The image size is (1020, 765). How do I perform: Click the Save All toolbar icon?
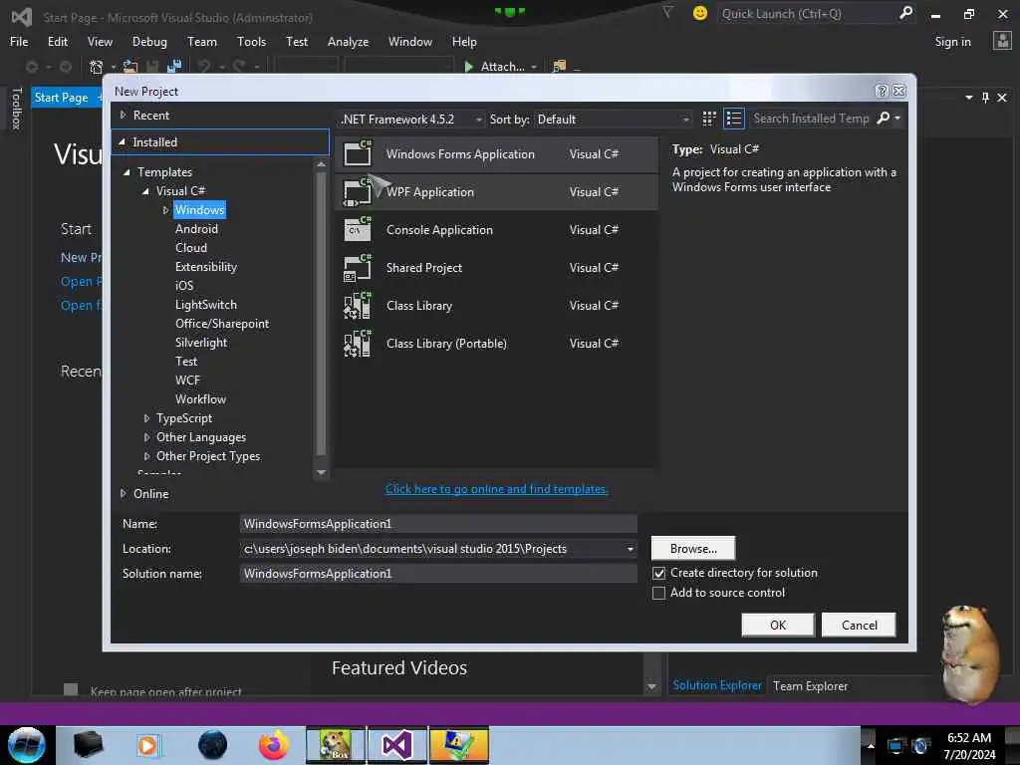(174, 67)
